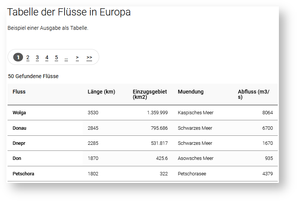Click the Dnepr river entry
Image resolution: width=297 pixels, height=201 pixels.
click(x=18, y=143)
